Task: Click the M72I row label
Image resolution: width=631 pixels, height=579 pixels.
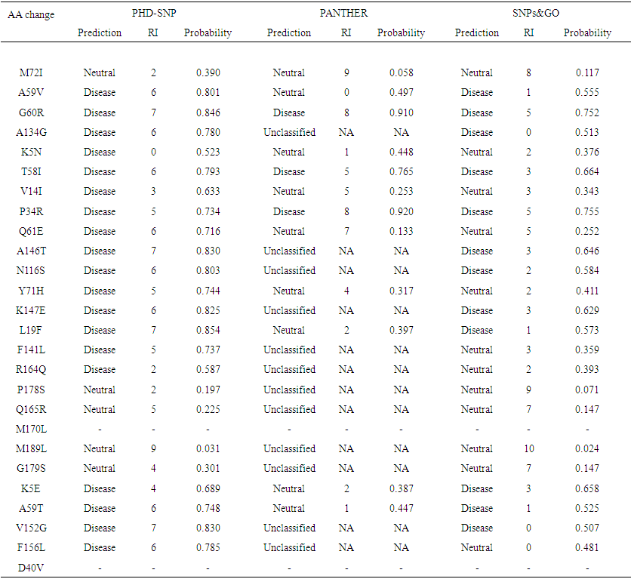Action: click(x=31, y=73)
